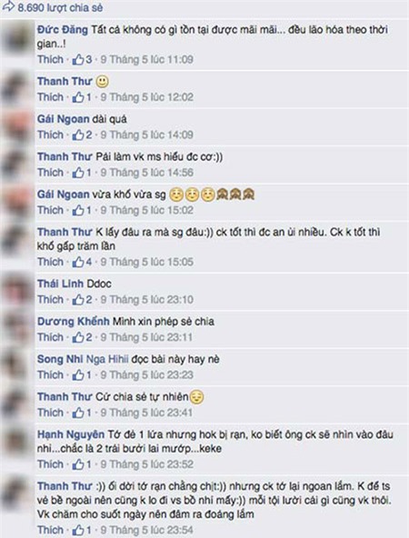Click the blurred avatar next to Đức Đăng
The image size is (409, 538).
(x=16, y=38)
